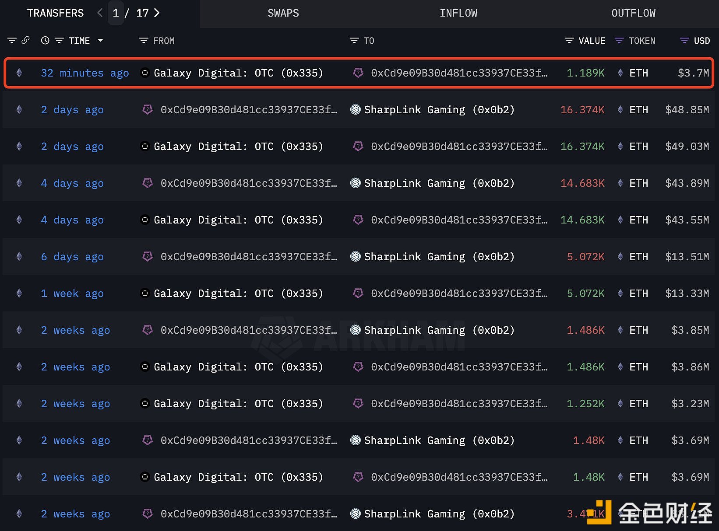Switch to the INFLOW tab
Screen dimensions: 719x531
tap(458, 13)
